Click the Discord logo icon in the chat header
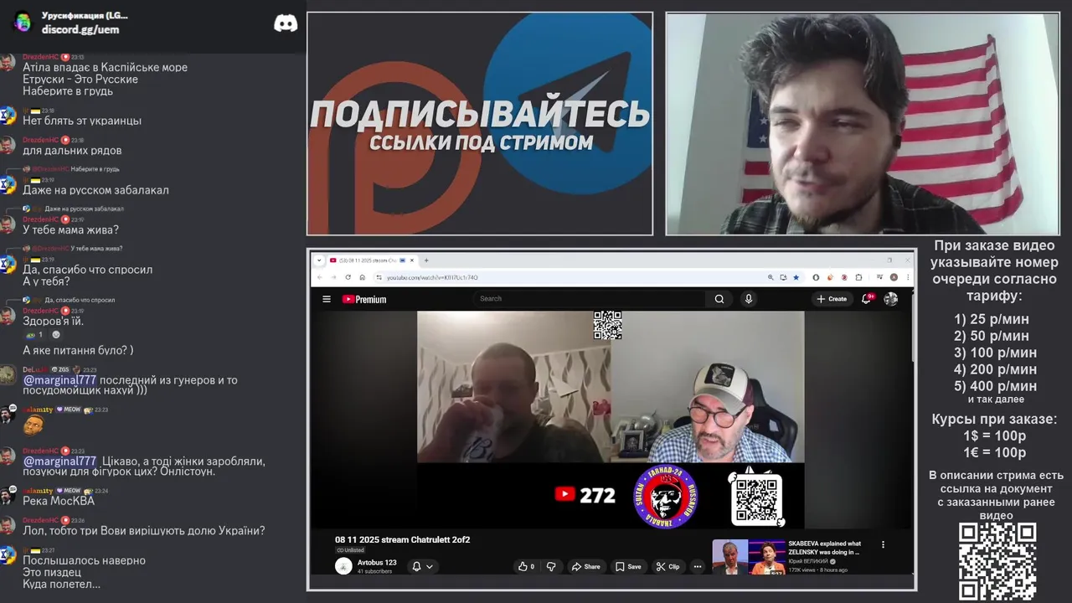Image resolution: width=1072 pixels, height=603 pixels. coord(286,23)
